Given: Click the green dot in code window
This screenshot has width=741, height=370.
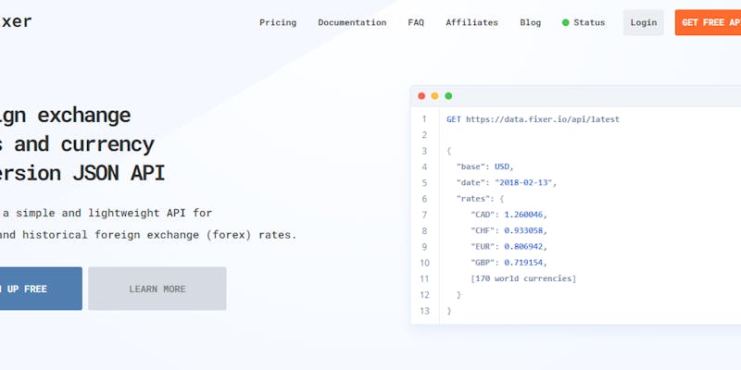Looking at the screenshot, I should point(448,96).
